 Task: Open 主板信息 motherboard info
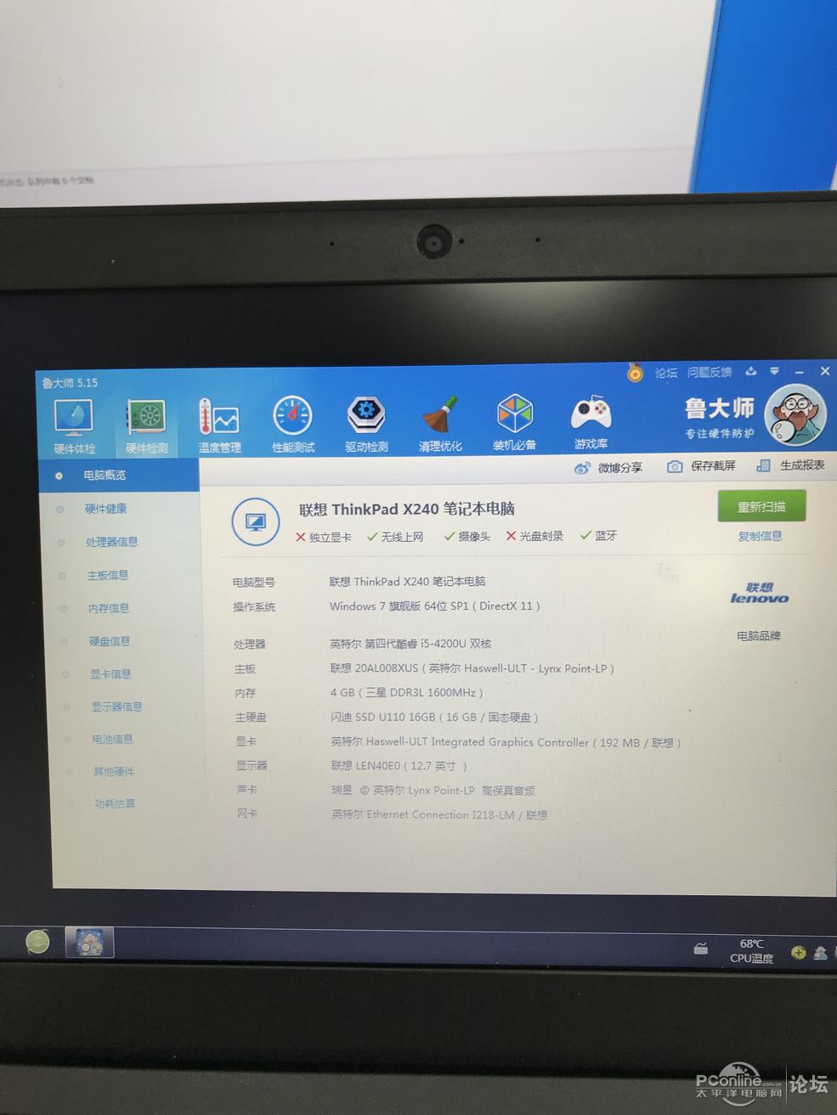[x=107, y=575]
